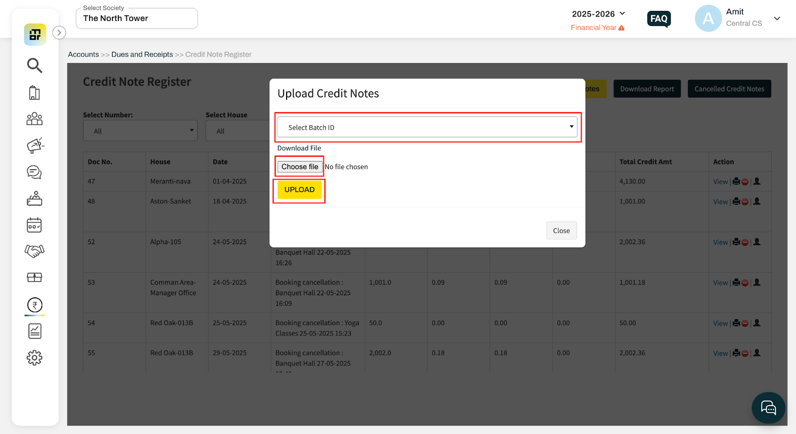This screenshot has width=796, height=434.
Task: Click the FAQ icon
Action: (x=659, y=19)
